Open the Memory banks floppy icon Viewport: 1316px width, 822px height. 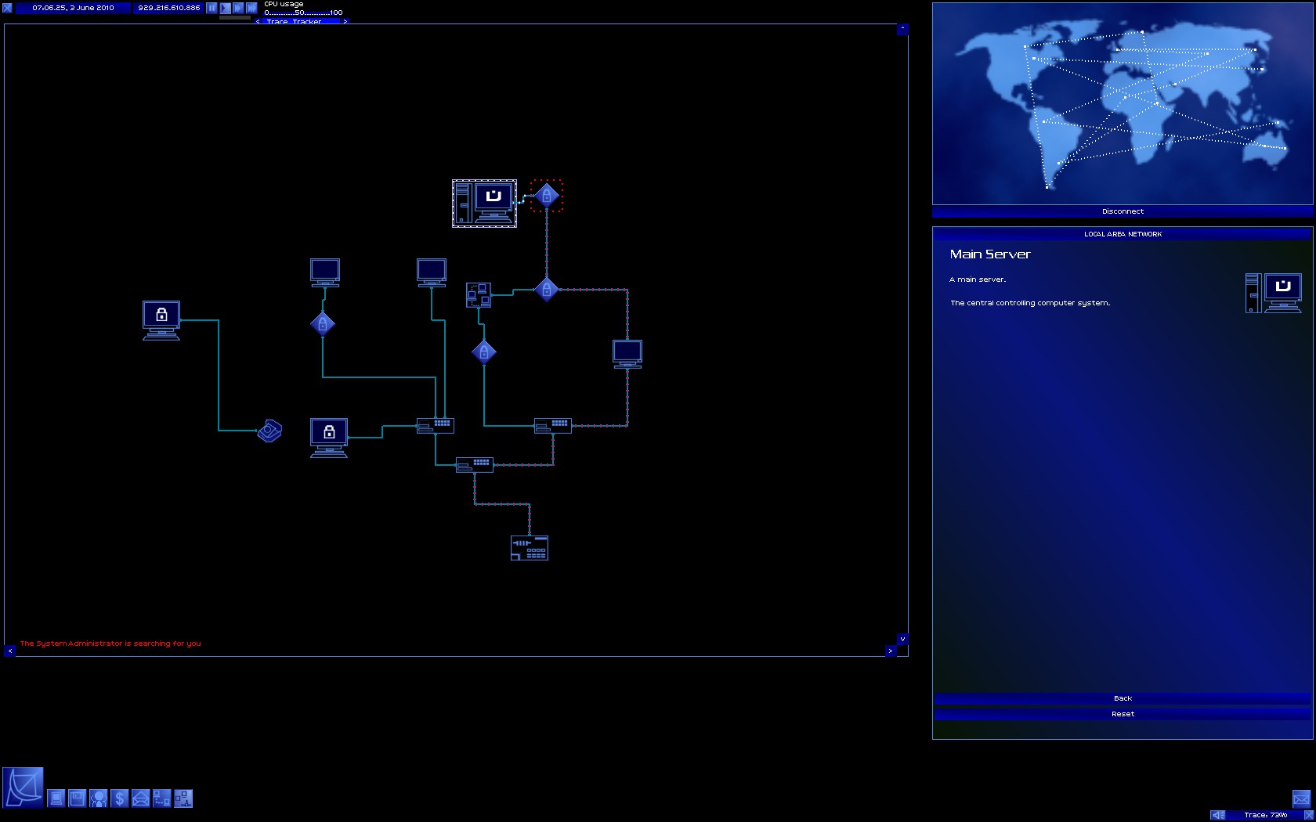pos(77,799)
